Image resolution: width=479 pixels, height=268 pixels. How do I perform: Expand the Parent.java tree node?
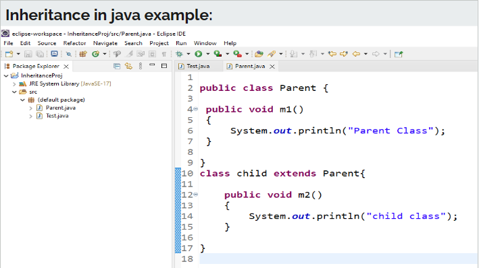[x=30, y=108]
